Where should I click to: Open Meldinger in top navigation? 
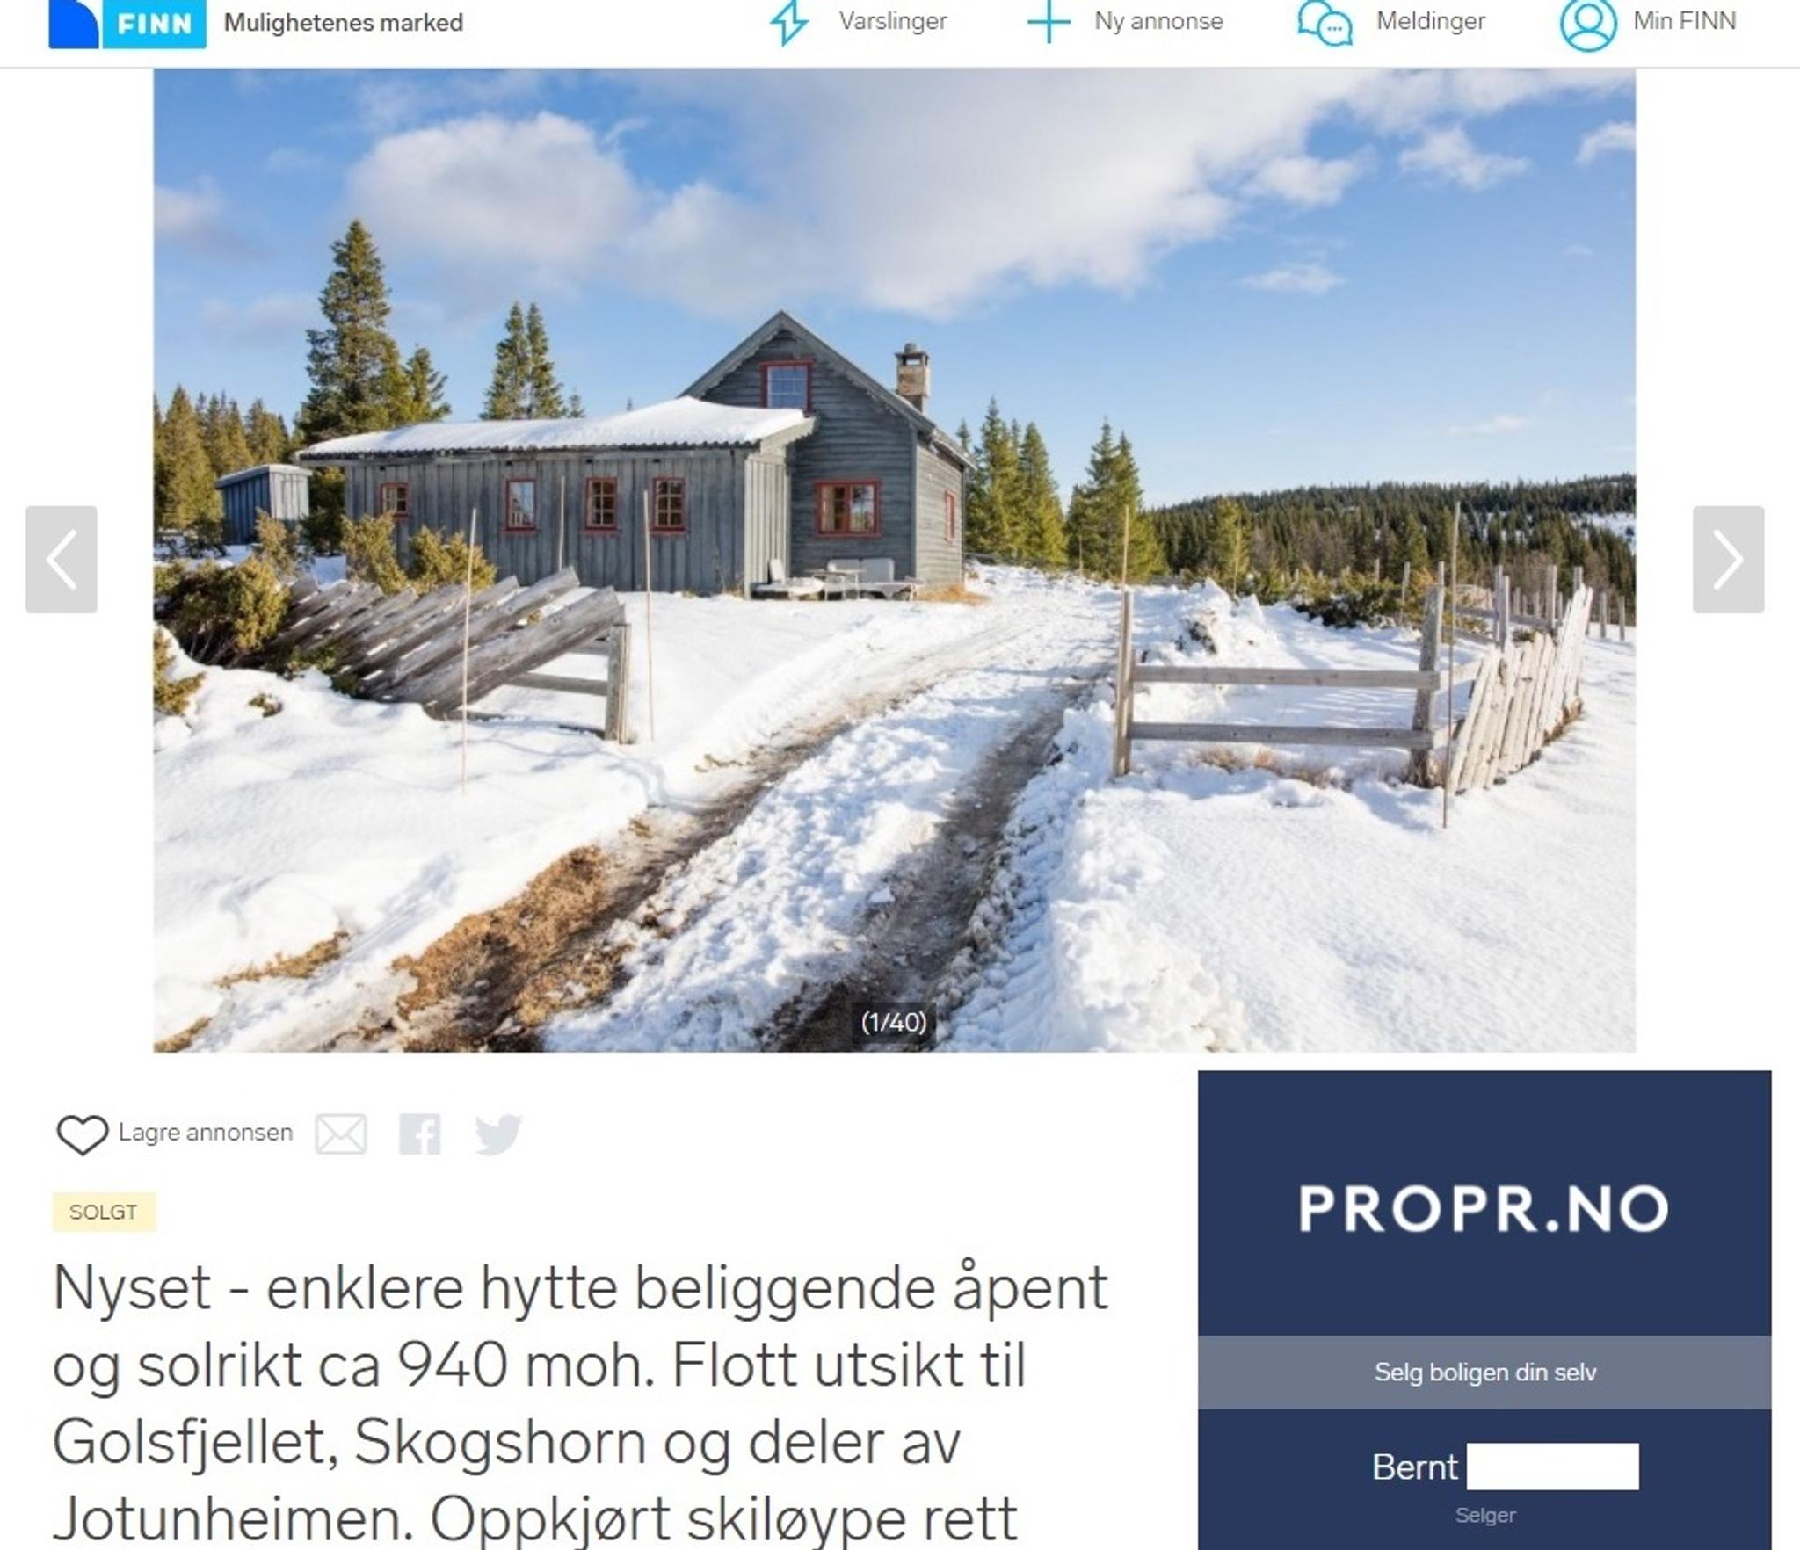pos(1430,21)
